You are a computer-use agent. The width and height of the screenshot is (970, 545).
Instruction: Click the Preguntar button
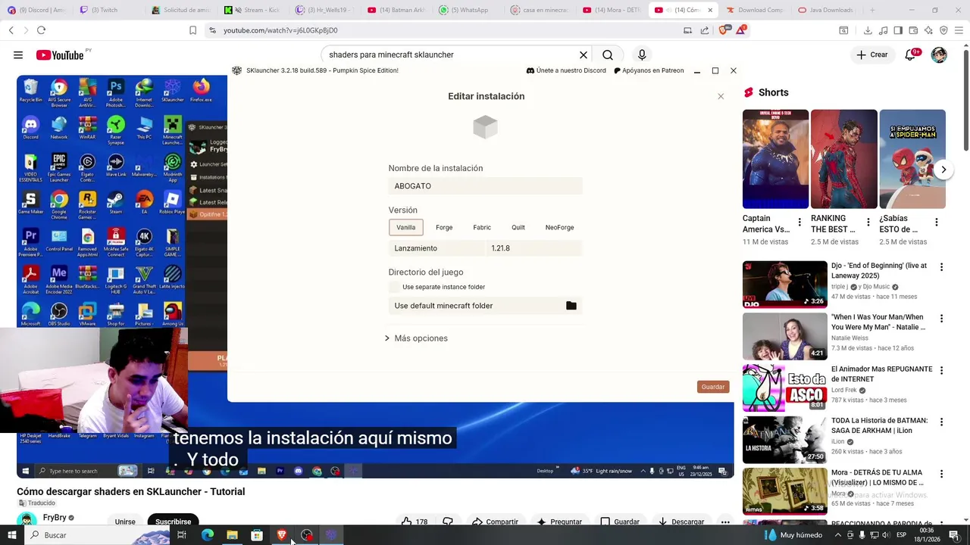[559, 522]
